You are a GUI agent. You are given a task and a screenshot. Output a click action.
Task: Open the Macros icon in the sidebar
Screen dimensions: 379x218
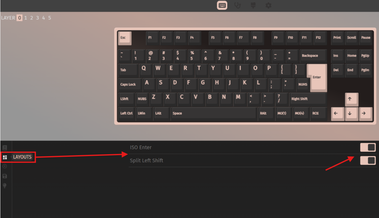(x=5, y=166)
